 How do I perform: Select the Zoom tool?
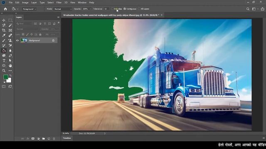[x=4, y=71]
